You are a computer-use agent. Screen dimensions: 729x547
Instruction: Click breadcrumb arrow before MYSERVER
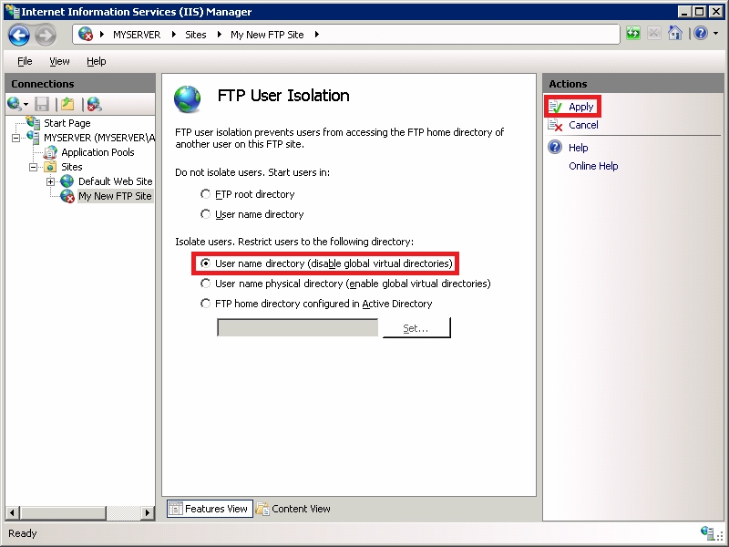click(x=102, y=35)
